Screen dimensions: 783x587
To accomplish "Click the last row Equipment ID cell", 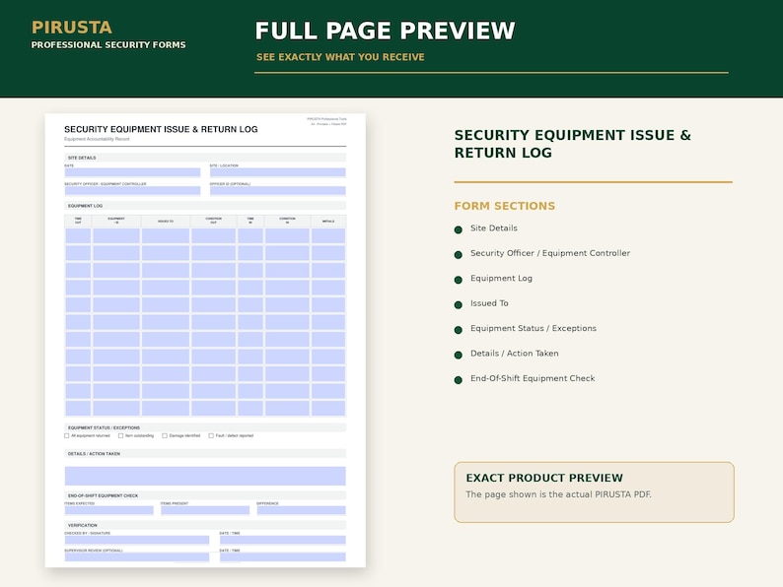I will tap(115, 408).
